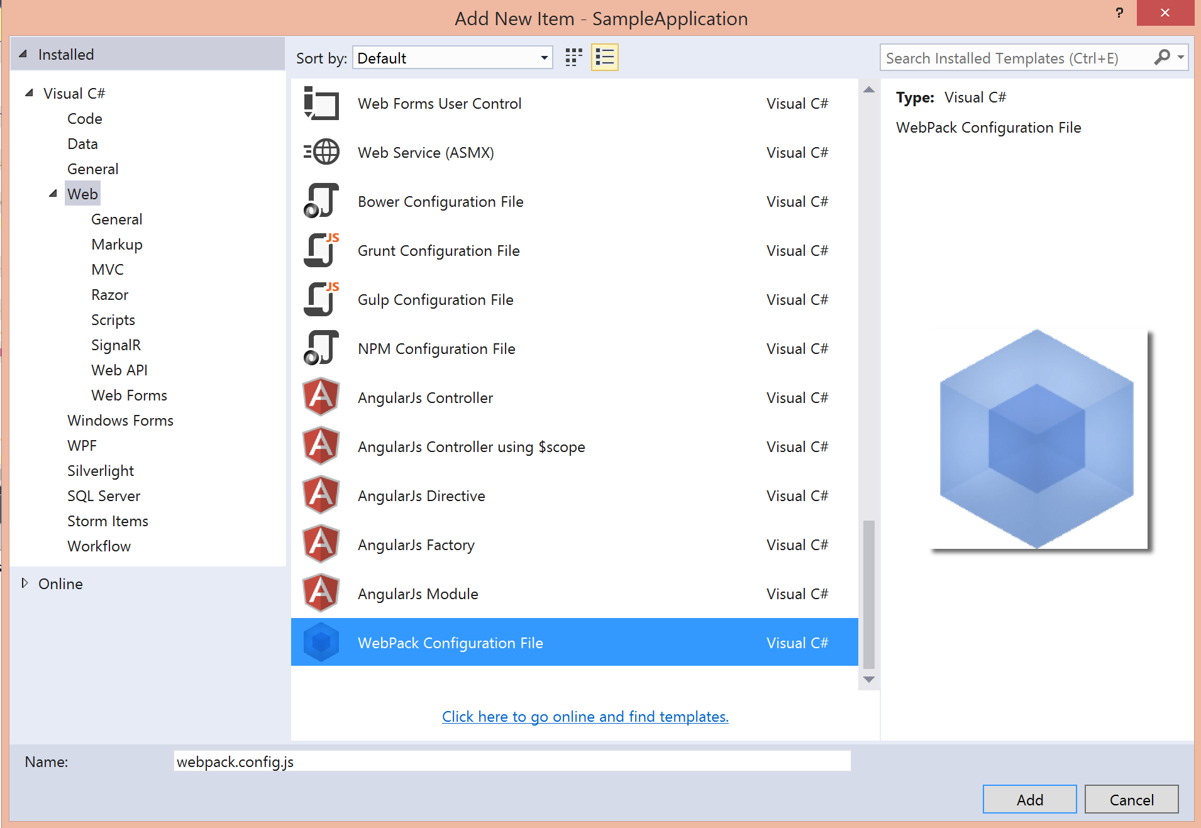Select General under Visual C#
The width and height of the screenshot is (1201, 828).
[x=93, y=168]
